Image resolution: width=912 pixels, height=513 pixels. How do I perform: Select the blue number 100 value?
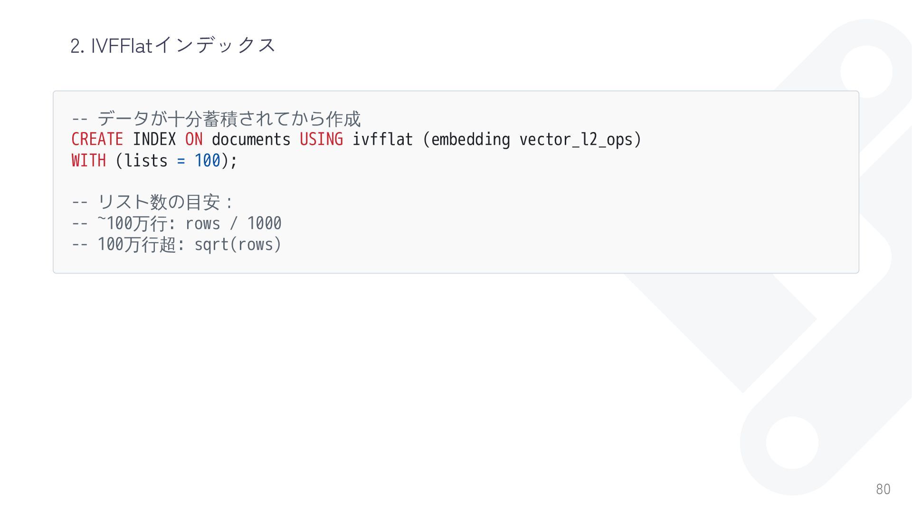pos(207,161)
